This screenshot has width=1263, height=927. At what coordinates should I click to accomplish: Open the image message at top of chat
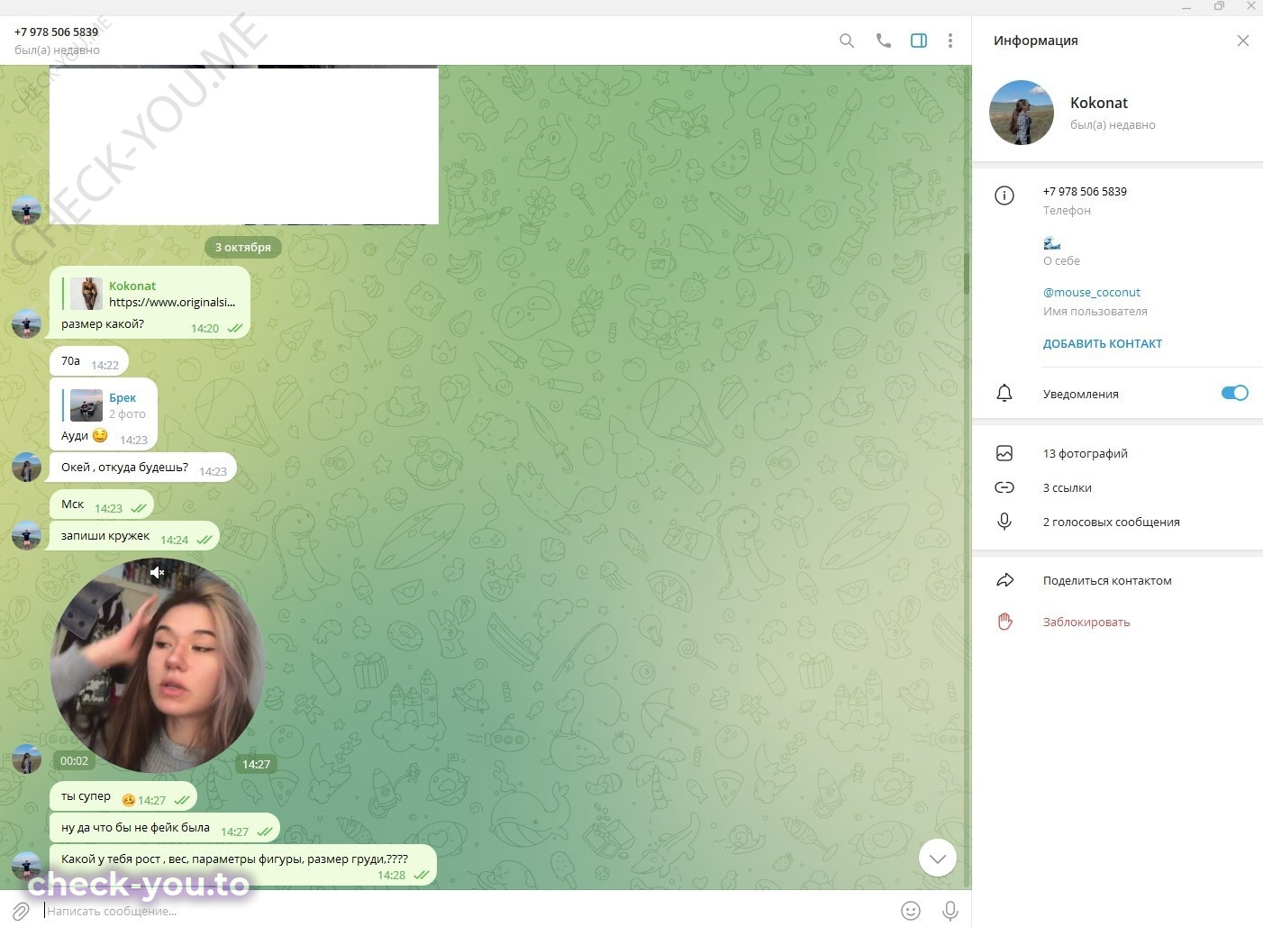[x=244, y=144]
